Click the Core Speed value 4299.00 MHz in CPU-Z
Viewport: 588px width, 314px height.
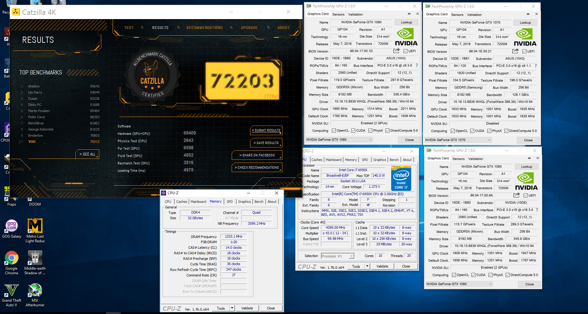tap(335, 227)
